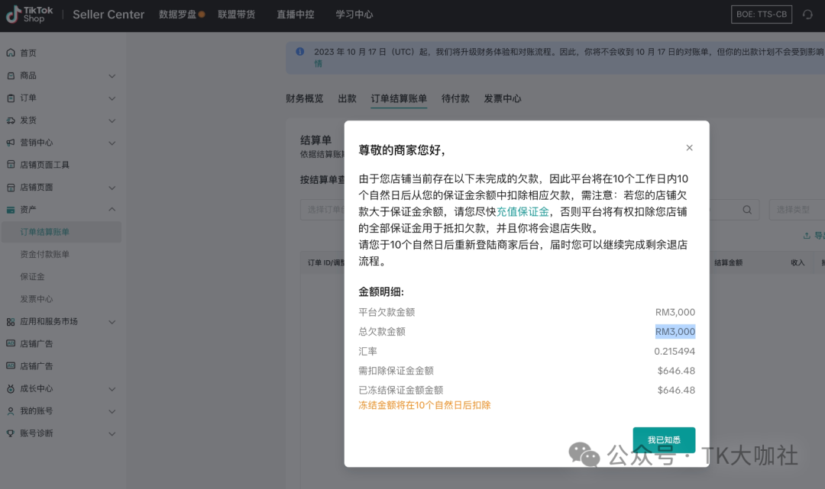Click the 我的账号 person icon
825x489 pixels.
(11, 411)
